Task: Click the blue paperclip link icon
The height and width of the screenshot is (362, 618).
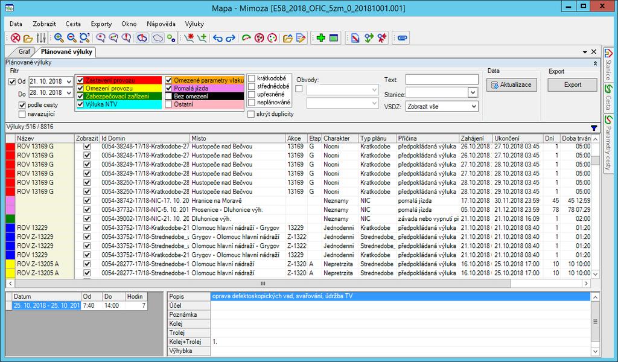Action: coord(402,38)
